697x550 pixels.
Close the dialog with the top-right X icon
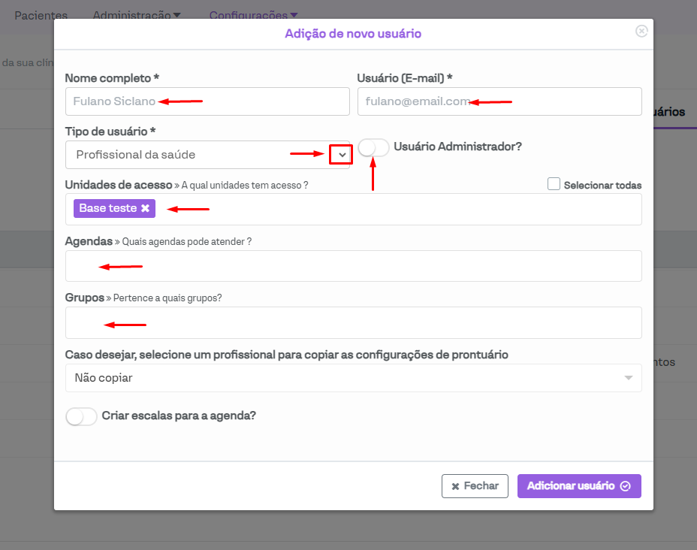point(641,31)
